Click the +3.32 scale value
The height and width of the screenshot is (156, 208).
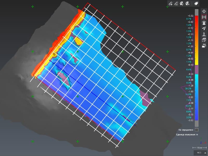point(191,16)
